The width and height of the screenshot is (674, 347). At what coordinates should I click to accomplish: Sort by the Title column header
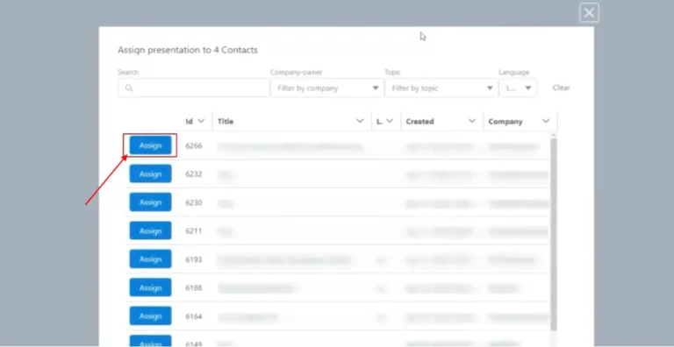pyautogui.click(x=226, y=122)
